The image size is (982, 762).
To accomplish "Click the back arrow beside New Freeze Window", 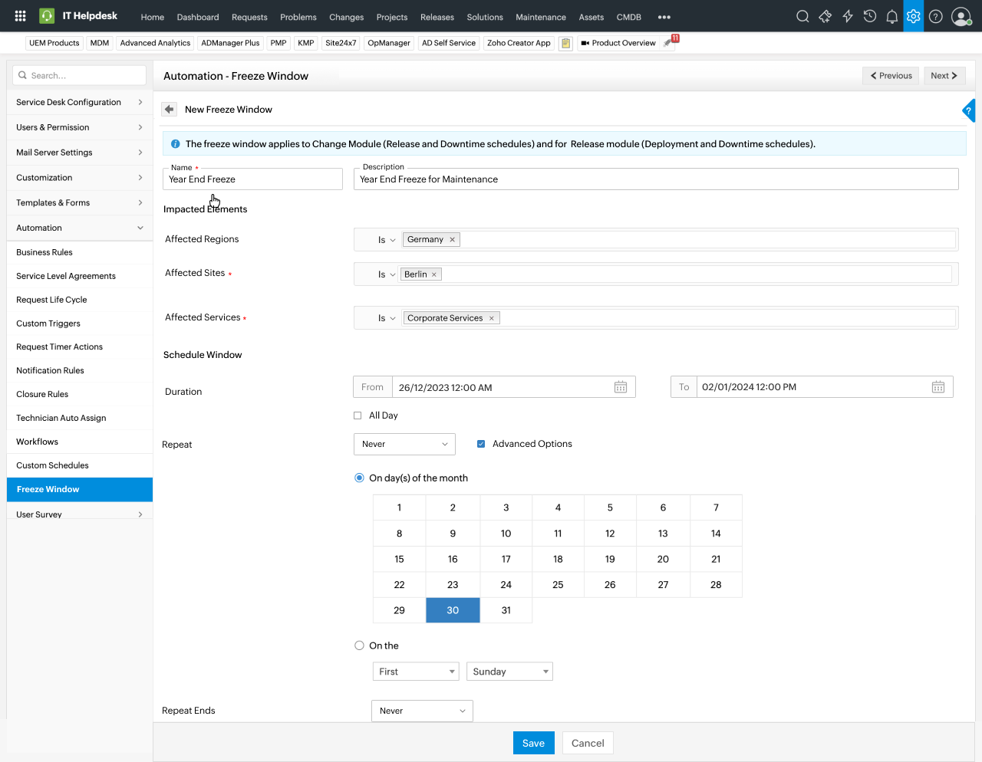I will click(170, 110).
